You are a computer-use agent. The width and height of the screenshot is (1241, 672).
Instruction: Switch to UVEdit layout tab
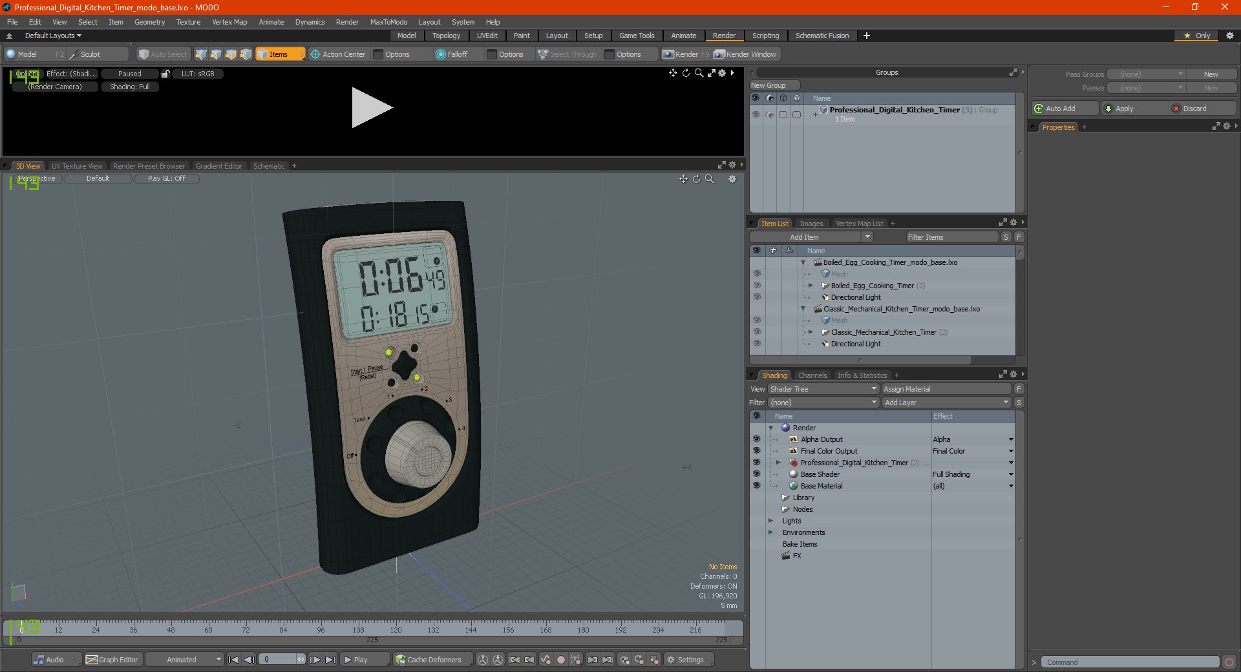pyautogui.click(x=487, y=36)
